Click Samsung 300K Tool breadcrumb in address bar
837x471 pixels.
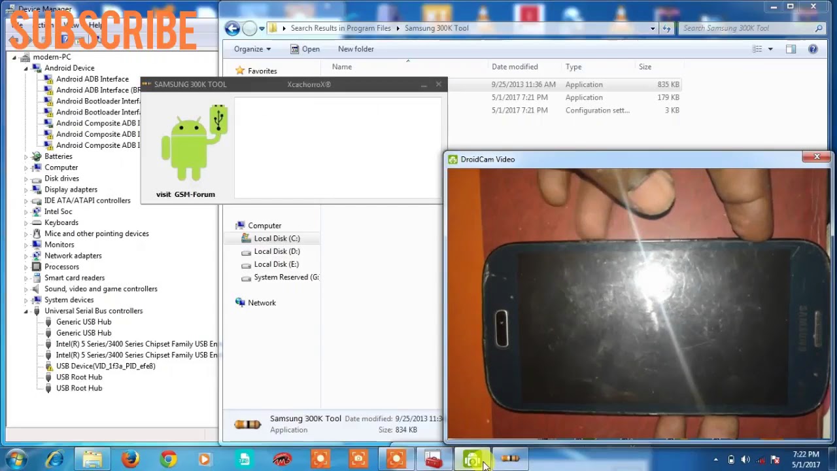click(436, 28)
